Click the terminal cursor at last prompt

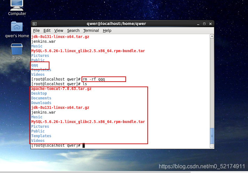tap(84, 146)
